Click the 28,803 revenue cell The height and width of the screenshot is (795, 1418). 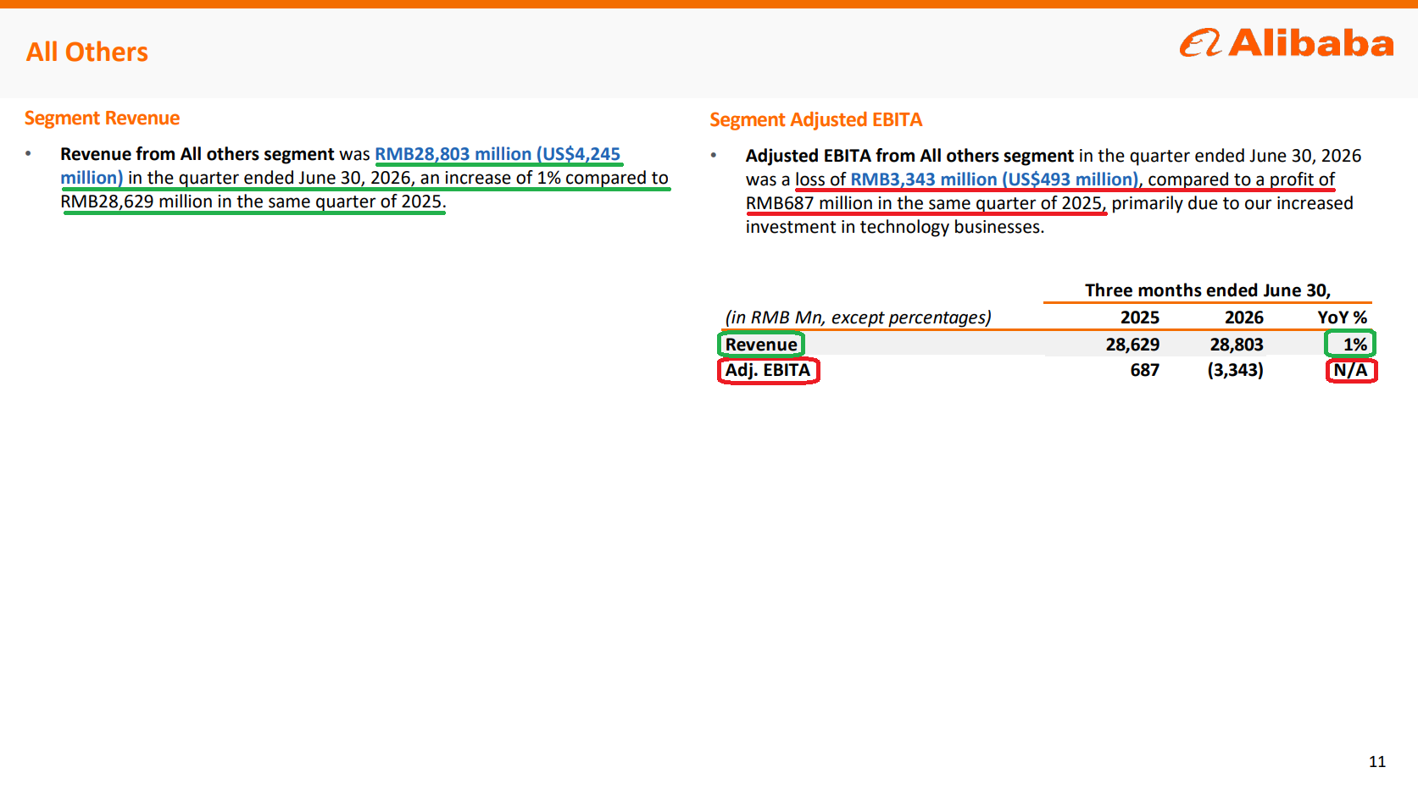point(1237,345)
